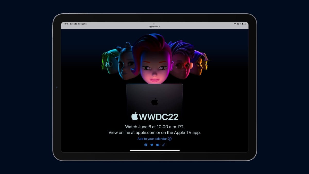The image size is (309, 174).
Task: Copy the event link
Action: [163, 145]
